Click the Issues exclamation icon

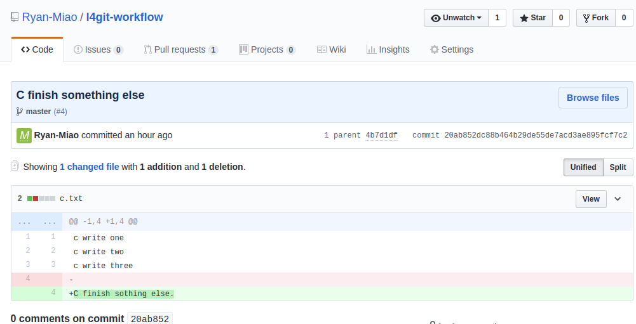(78, 49)
